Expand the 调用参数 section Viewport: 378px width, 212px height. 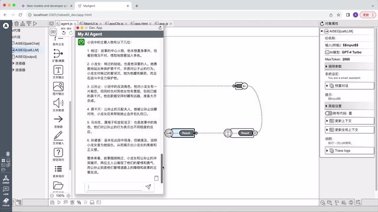click(349, 67)
